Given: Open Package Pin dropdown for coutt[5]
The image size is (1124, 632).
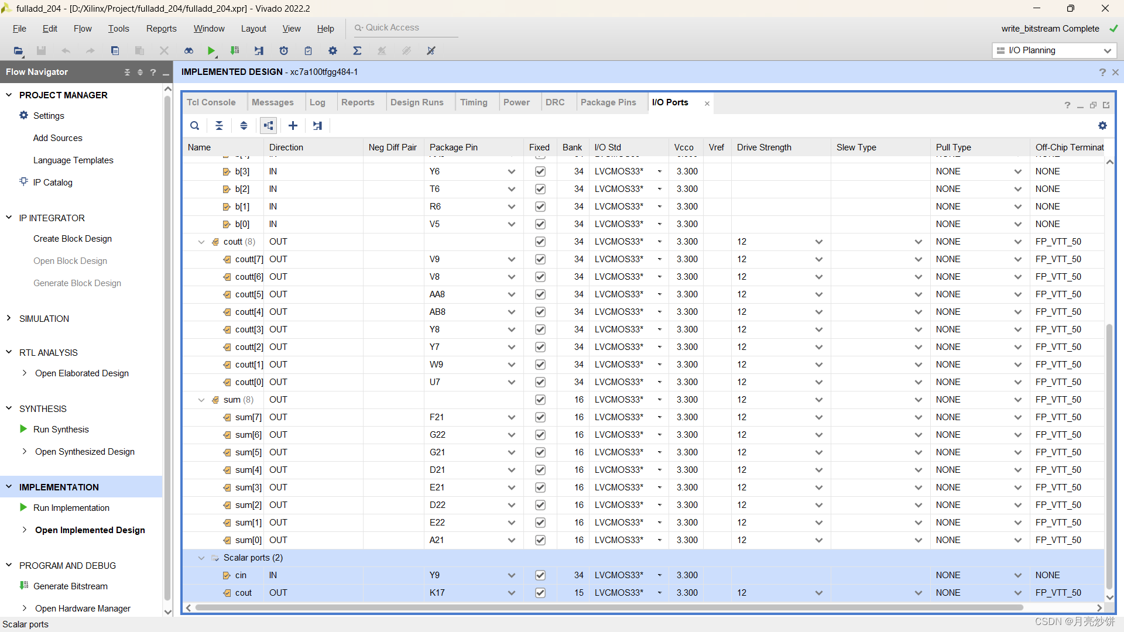Looking at the screenshot, I should point(512,294).
